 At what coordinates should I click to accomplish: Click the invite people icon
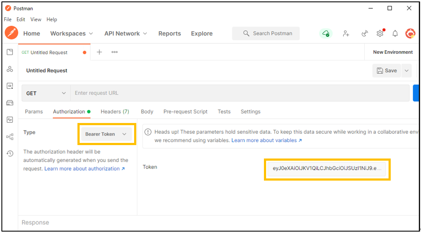(x=346, y=33)
